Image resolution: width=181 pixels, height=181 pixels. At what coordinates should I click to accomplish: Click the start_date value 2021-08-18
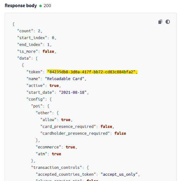click(x=73, y=93)
